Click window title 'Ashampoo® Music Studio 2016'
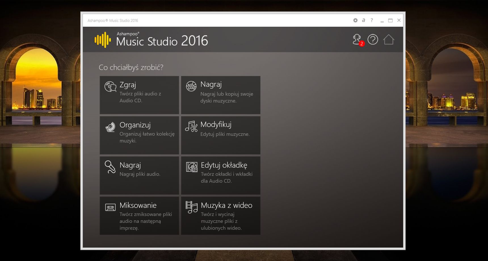 tap(113, 20)
